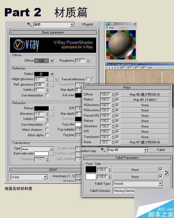
Task: Click the map slot beside Refract color
Action: [x=52, y=108]
